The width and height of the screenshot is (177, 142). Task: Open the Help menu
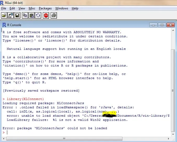pos(75,8)
